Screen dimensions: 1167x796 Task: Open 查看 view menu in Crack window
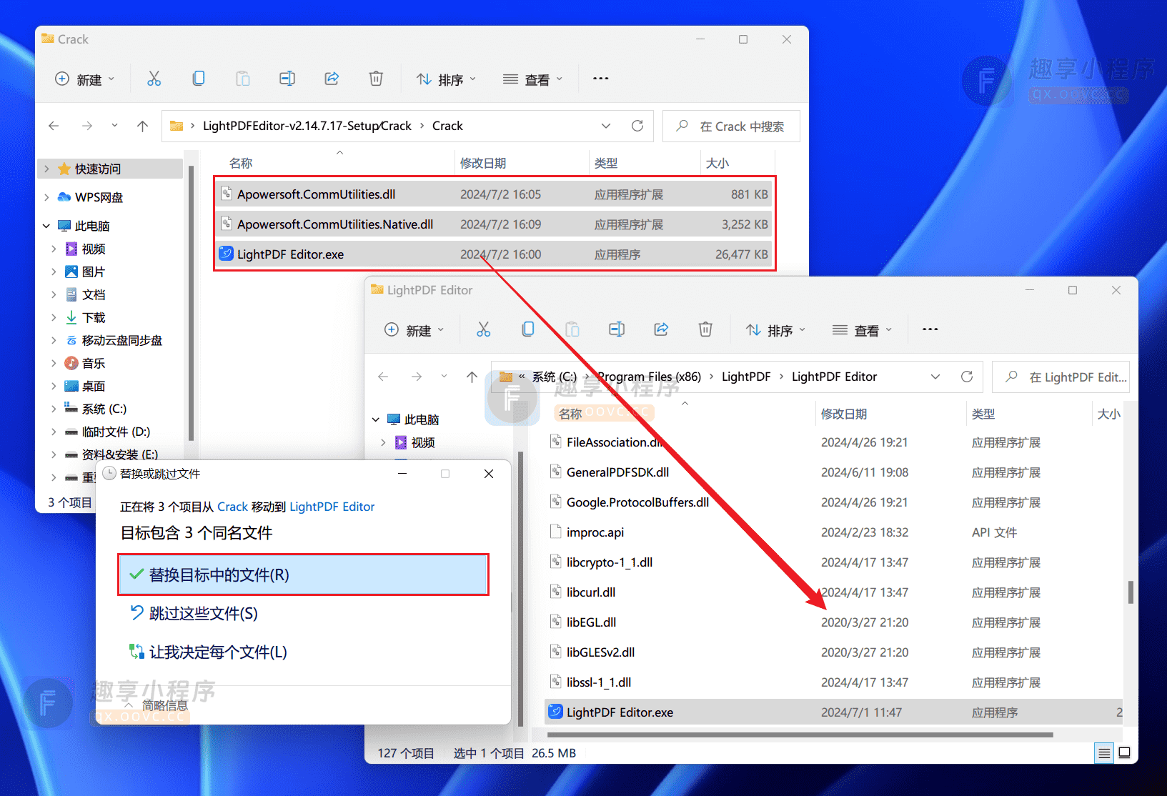tap(533, 79)
